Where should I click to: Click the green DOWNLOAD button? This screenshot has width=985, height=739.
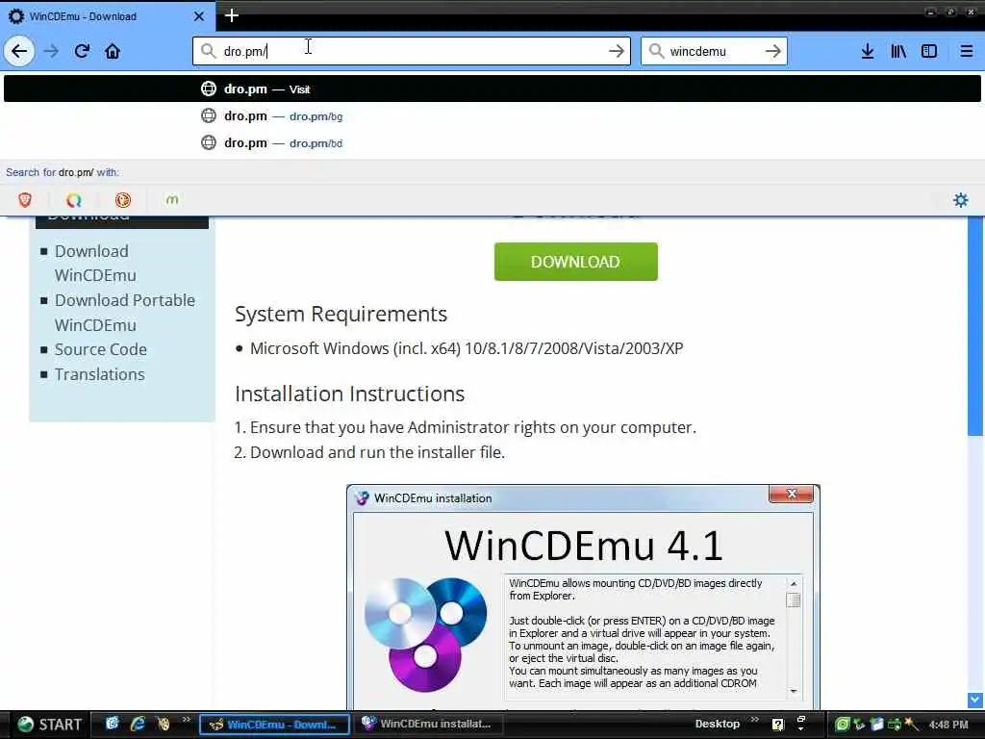[x=575, y=262]
